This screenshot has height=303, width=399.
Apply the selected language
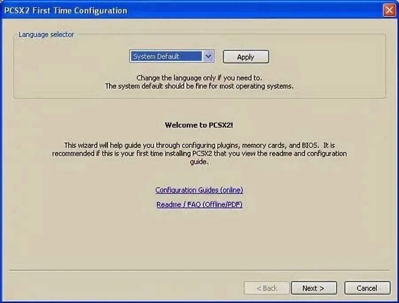(246, 56)
